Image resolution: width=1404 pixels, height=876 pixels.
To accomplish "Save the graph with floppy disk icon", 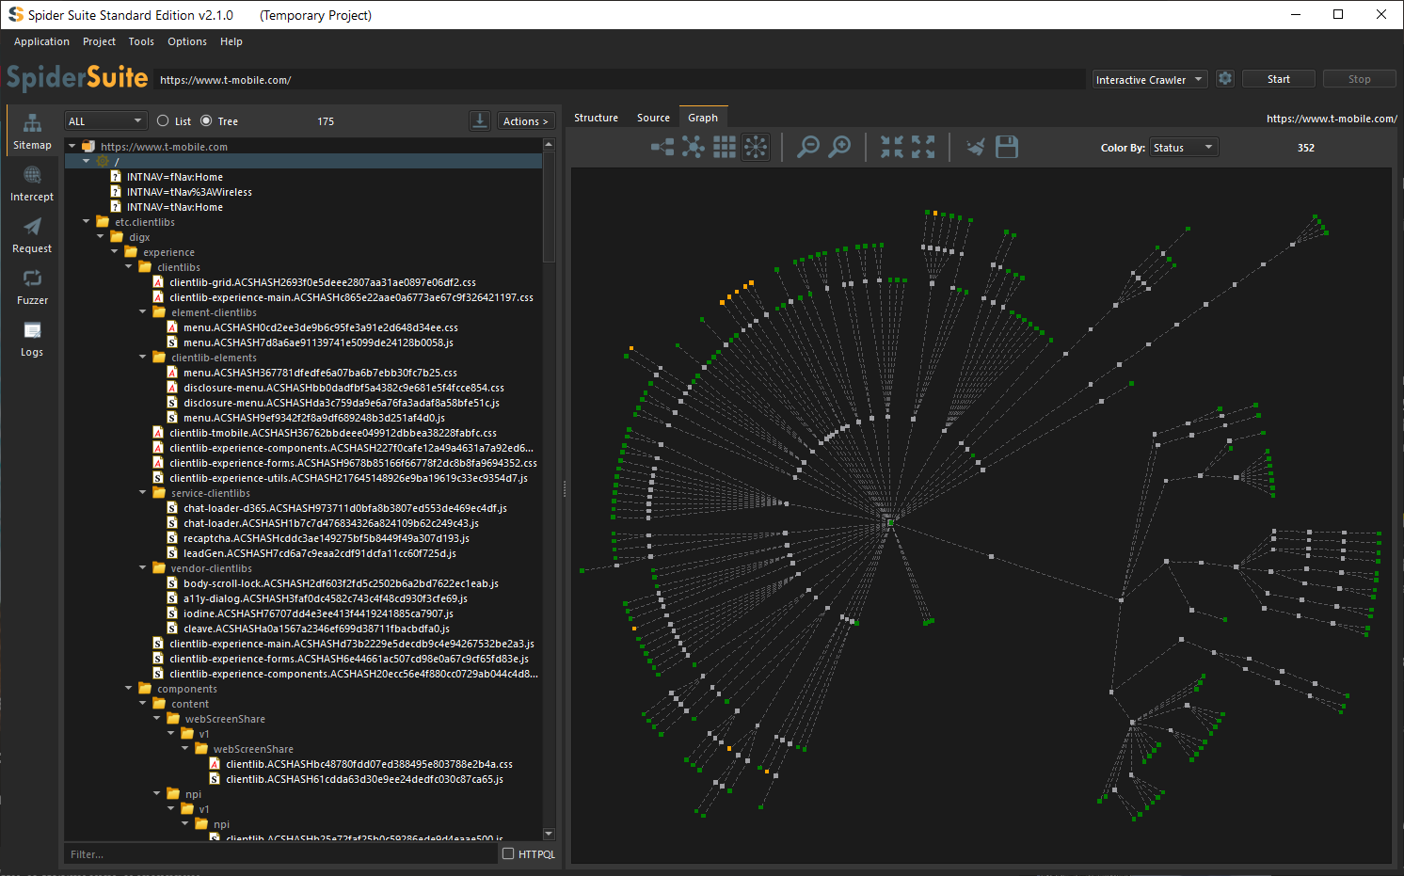I will 1007,147.
